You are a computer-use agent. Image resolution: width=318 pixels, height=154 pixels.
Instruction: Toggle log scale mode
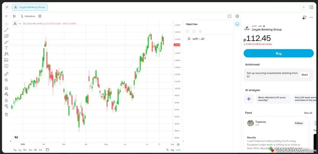click(x=172, y=150)
